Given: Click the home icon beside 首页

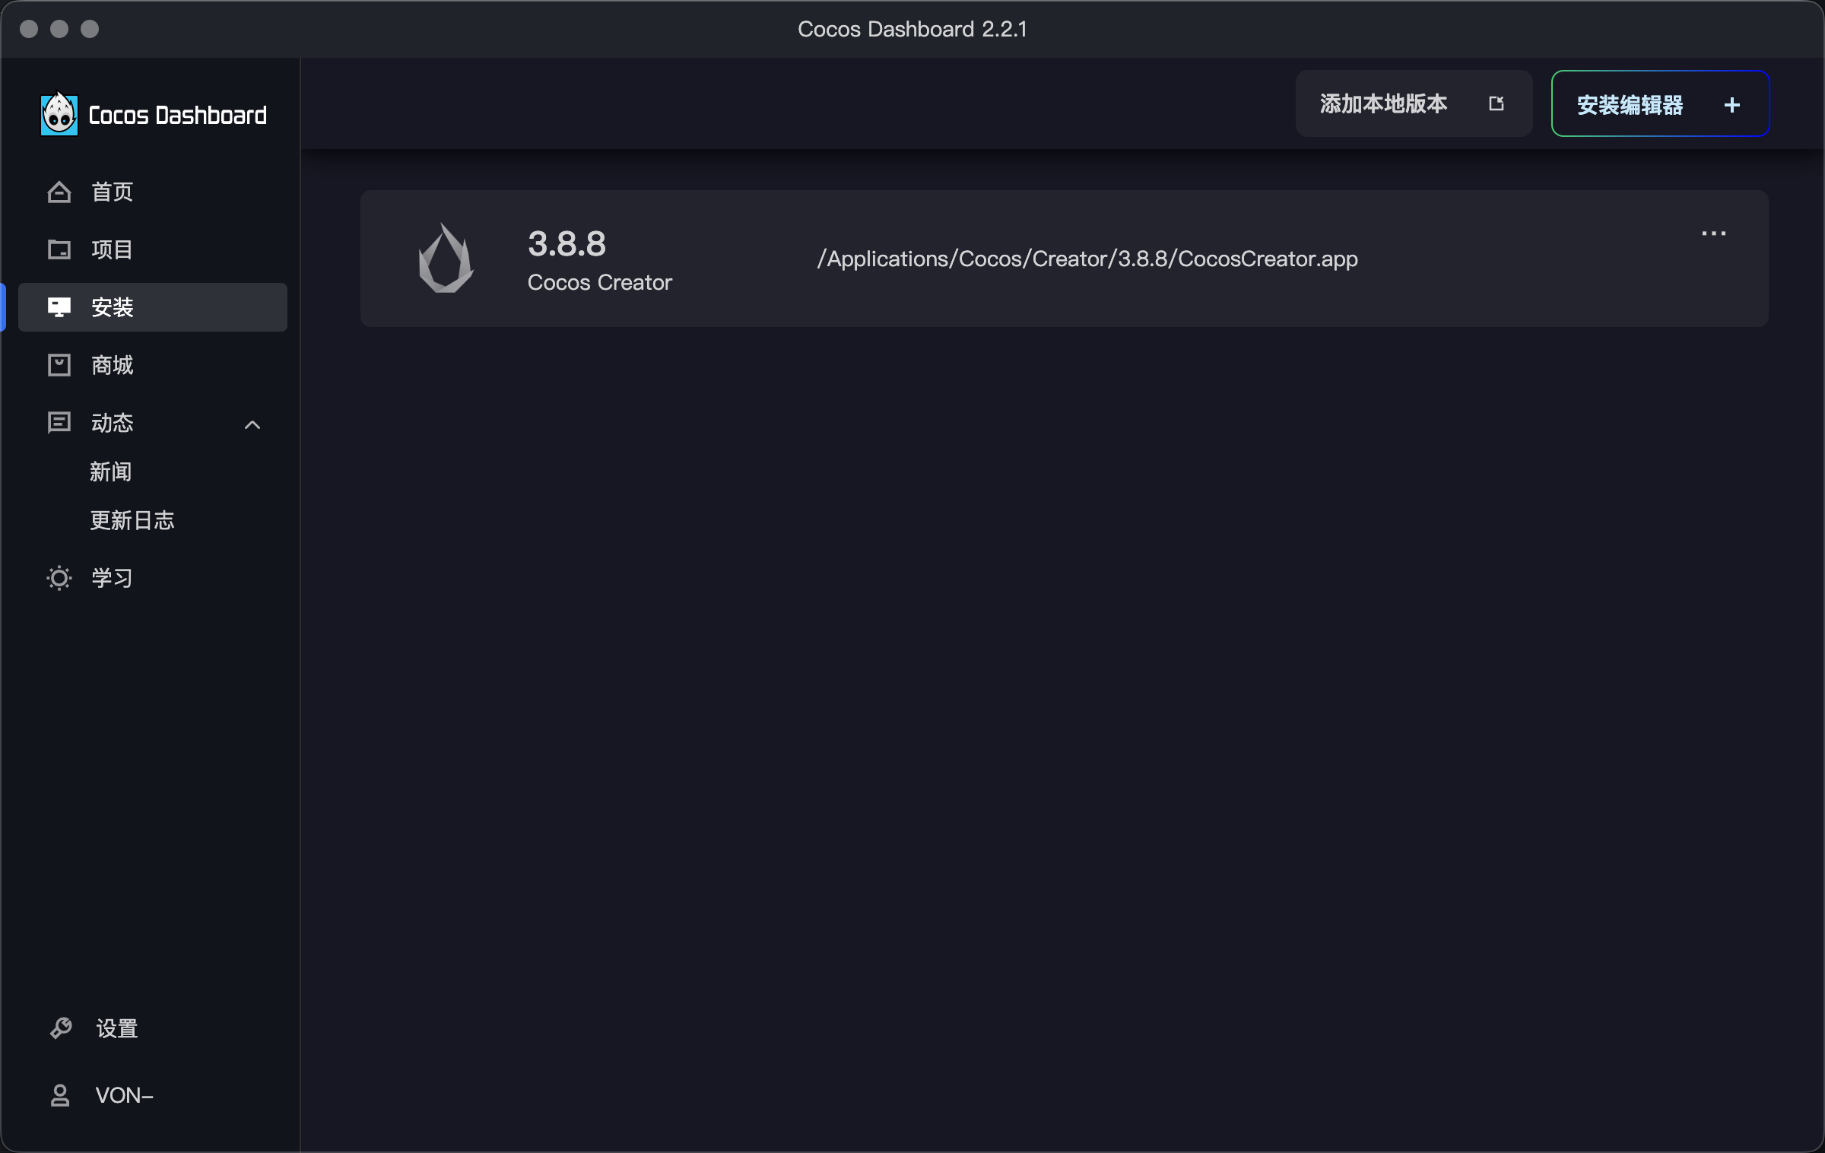Looking at the screenshot, I should click(x=59, y=192).
